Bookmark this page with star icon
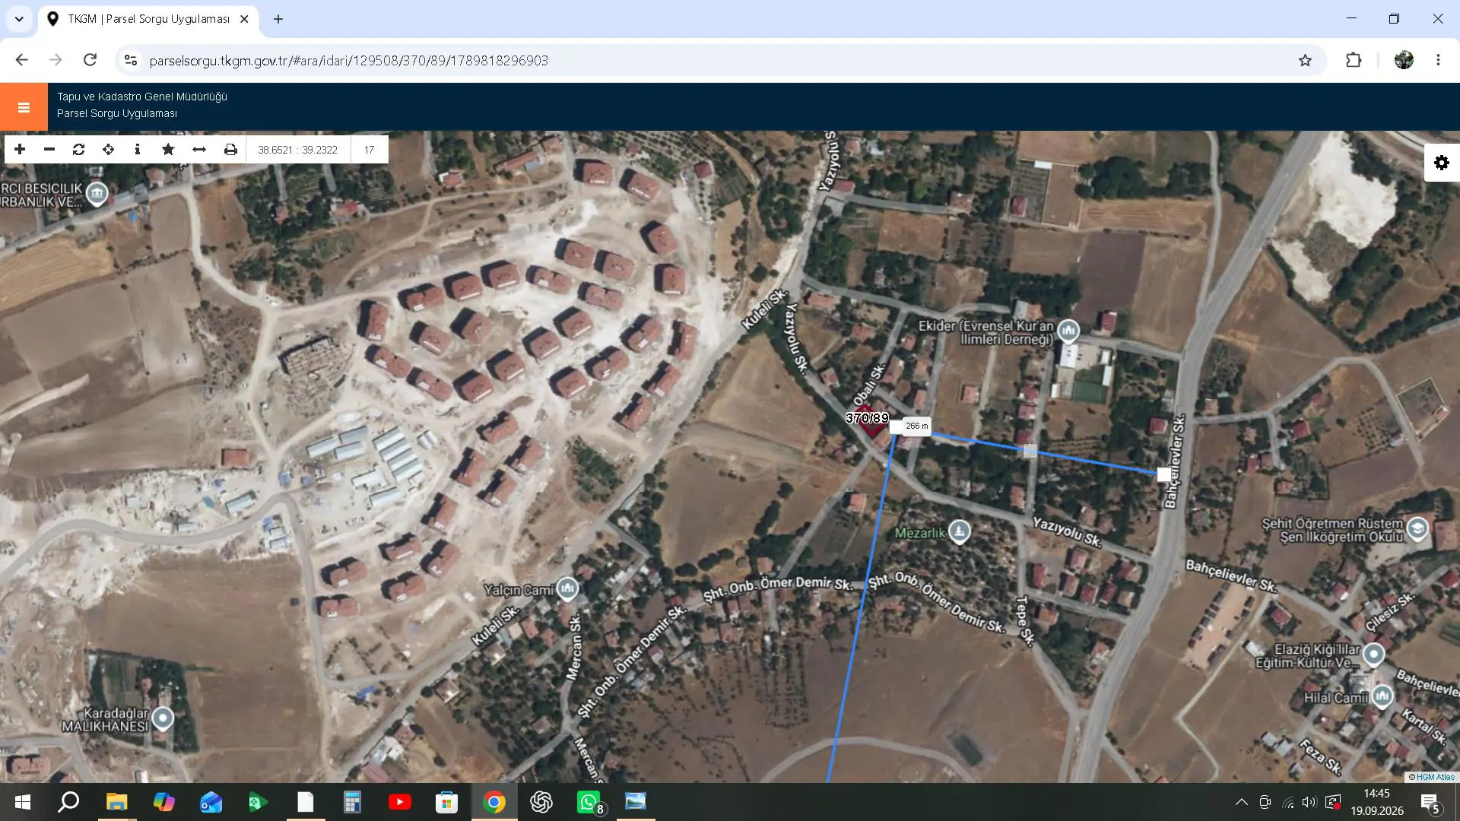The height and width of the screenshot is (821, 1460). point(1305,60)
